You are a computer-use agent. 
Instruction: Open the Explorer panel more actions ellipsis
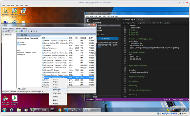pos(118,20)
